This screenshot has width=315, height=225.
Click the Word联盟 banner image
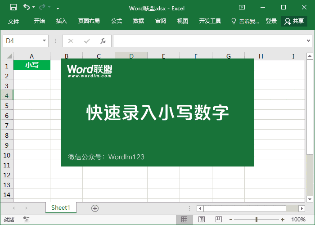click(x=157, y=112)
